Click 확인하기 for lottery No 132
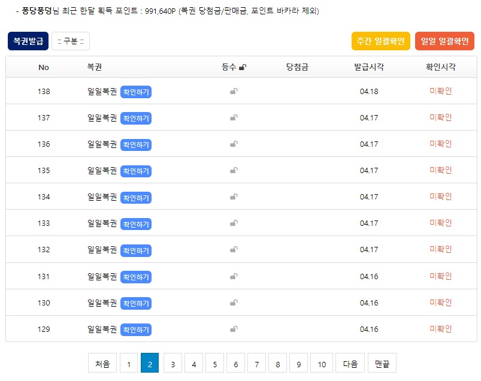This screenshot has height=381, width=481. tap(136, 250)
